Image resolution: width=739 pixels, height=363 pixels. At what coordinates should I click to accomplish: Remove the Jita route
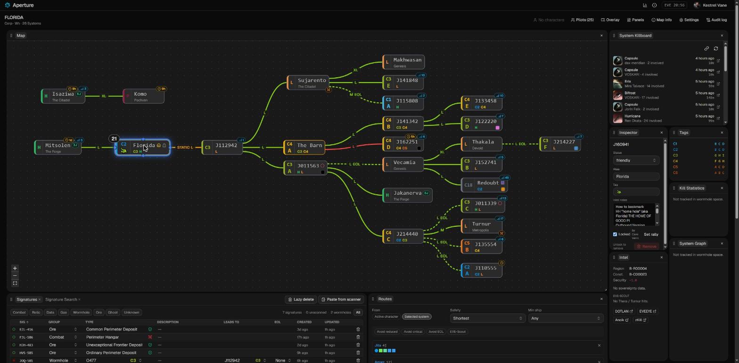coord(599,346)
